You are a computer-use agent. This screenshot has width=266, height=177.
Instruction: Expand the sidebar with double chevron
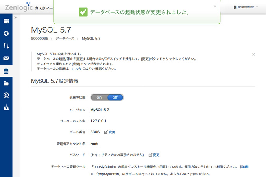click(16, 18)
